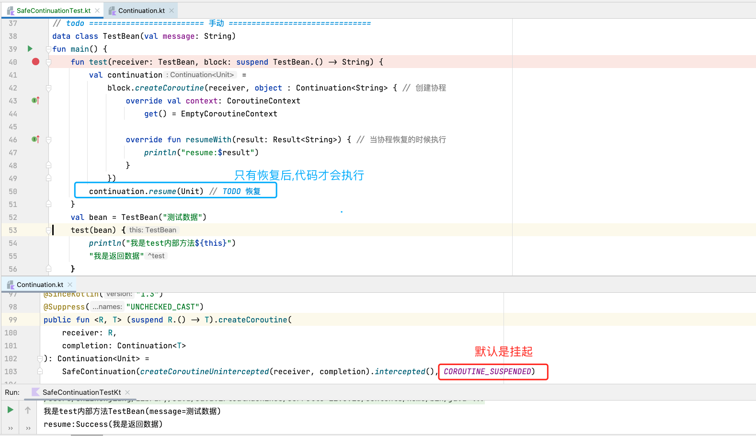Image resolution: width=756 pixels, height=436 pixels.
Task: Open the SafeContinuationTestKt run tab
Action: 81,392
